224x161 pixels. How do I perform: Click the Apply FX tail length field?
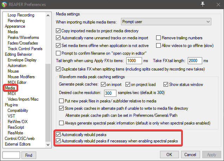tap(134, 61)
